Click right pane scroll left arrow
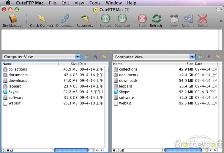This screenshot has width=224, height=153. [x=210, y=150]
